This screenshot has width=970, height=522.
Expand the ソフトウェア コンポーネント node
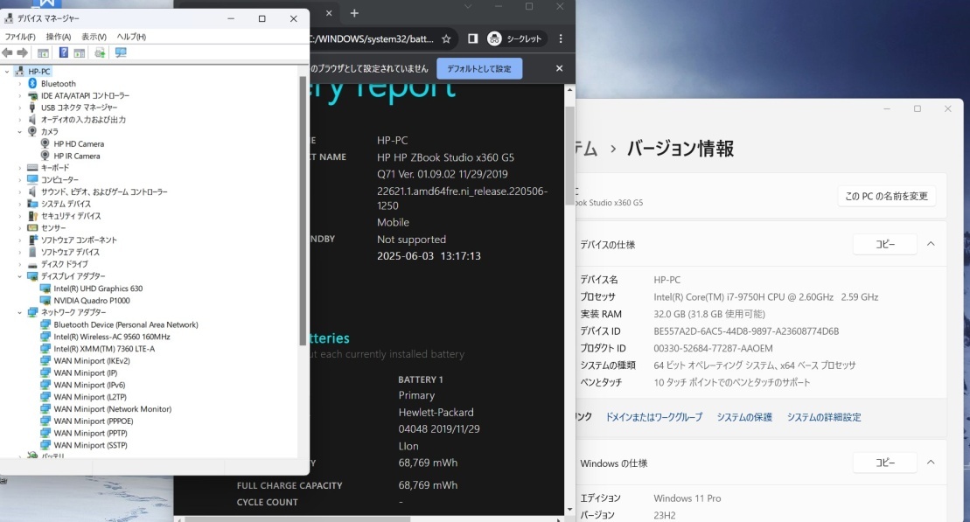(19, 240)
